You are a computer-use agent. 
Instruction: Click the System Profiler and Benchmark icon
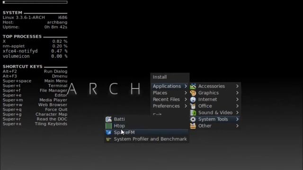coord(108,139)
